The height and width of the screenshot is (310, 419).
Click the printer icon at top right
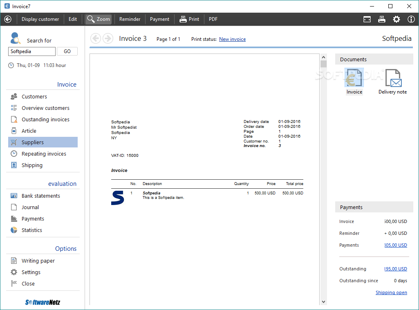pyautogui.click(x=381, y=19)
